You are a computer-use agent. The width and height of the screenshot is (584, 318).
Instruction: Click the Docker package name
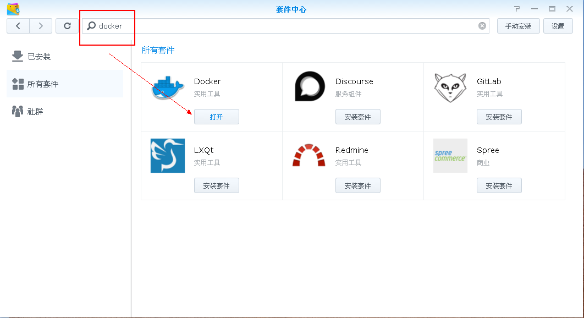[207, 81]
